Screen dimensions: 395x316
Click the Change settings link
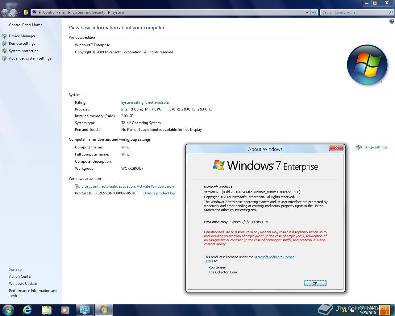click(374, 147)
